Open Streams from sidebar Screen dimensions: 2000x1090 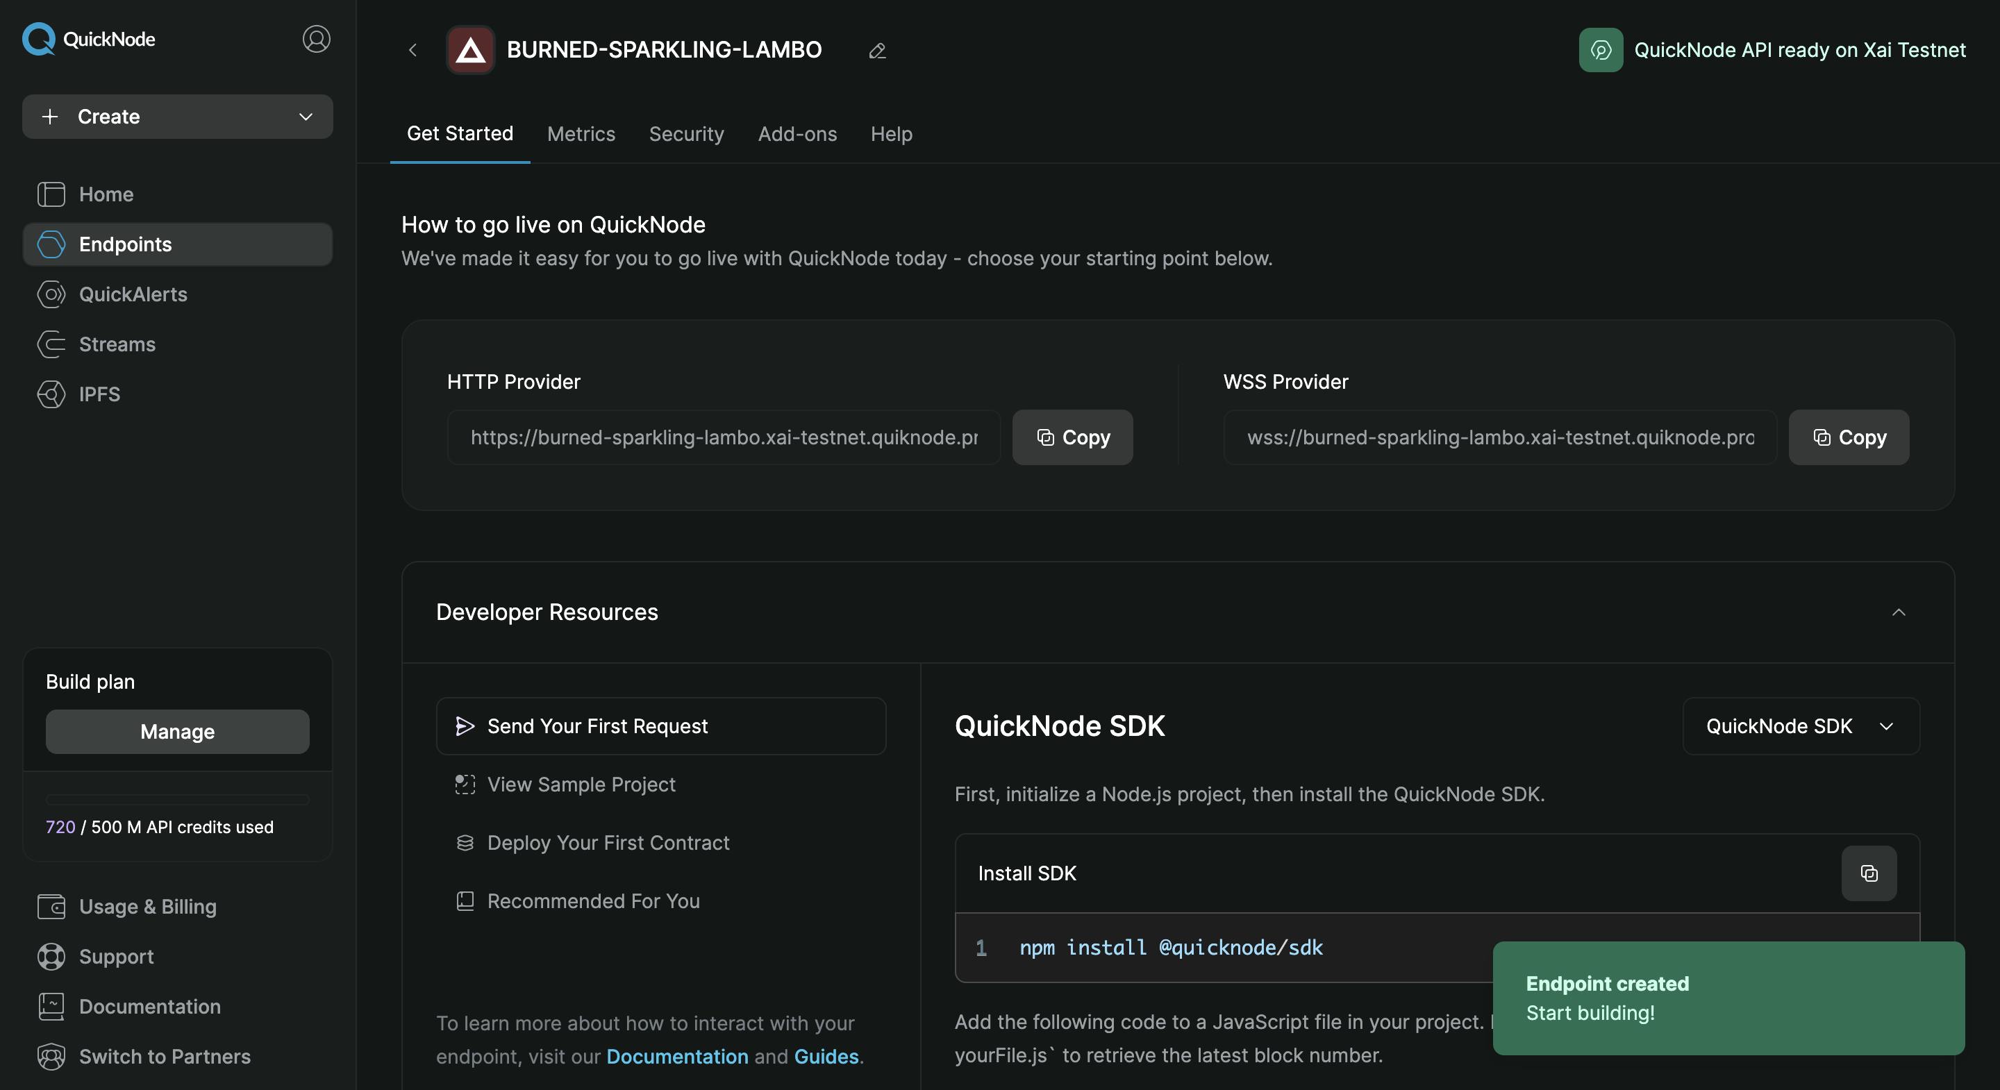coord(178,344)
